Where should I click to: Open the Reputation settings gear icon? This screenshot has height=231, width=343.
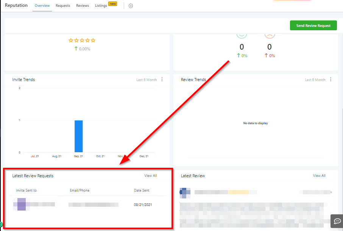click(x=131, y=6)
